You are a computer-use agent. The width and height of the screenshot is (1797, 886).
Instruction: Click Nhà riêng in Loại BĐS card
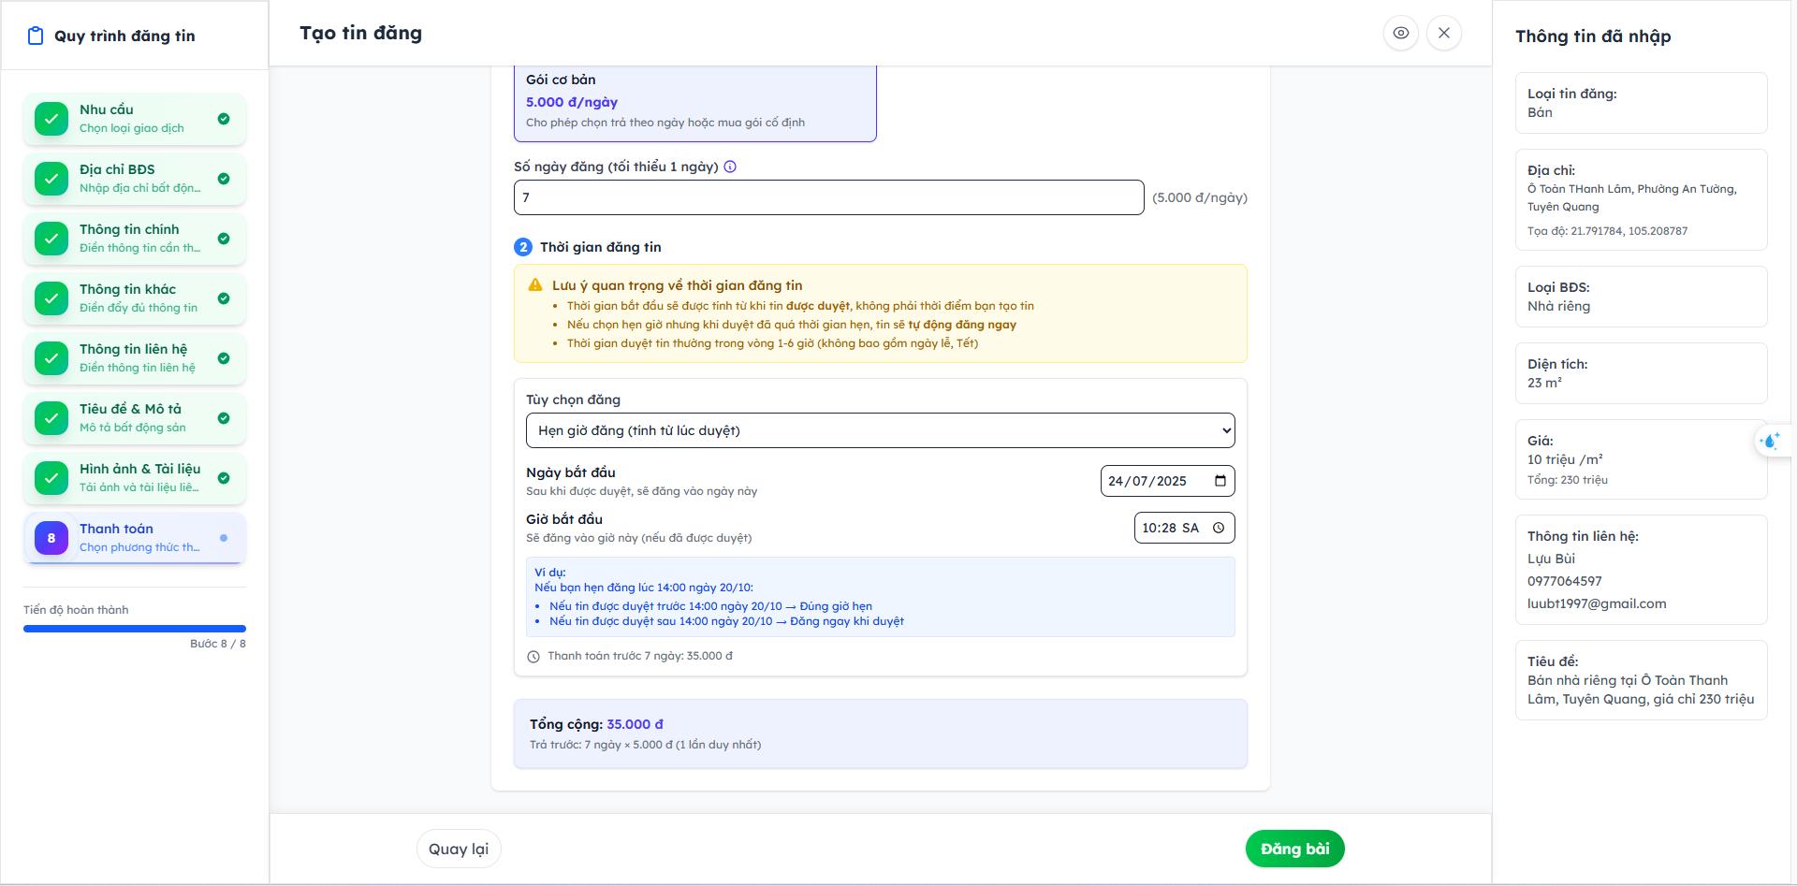[1558, 306]
